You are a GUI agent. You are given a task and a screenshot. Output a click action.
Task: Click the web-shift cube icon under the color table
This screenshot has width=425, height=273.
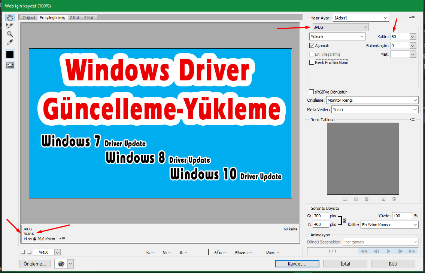click(356, 199)
